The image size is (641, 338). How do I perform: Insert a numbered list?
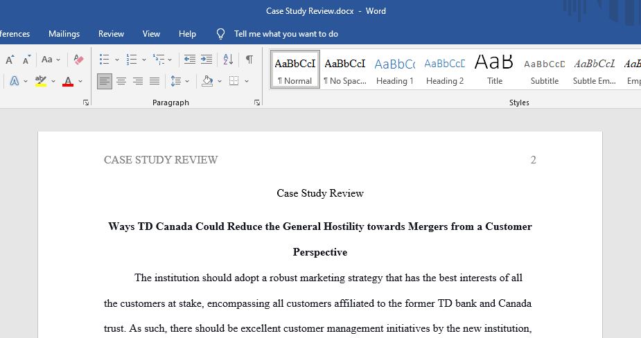click(x=132, y=60)
